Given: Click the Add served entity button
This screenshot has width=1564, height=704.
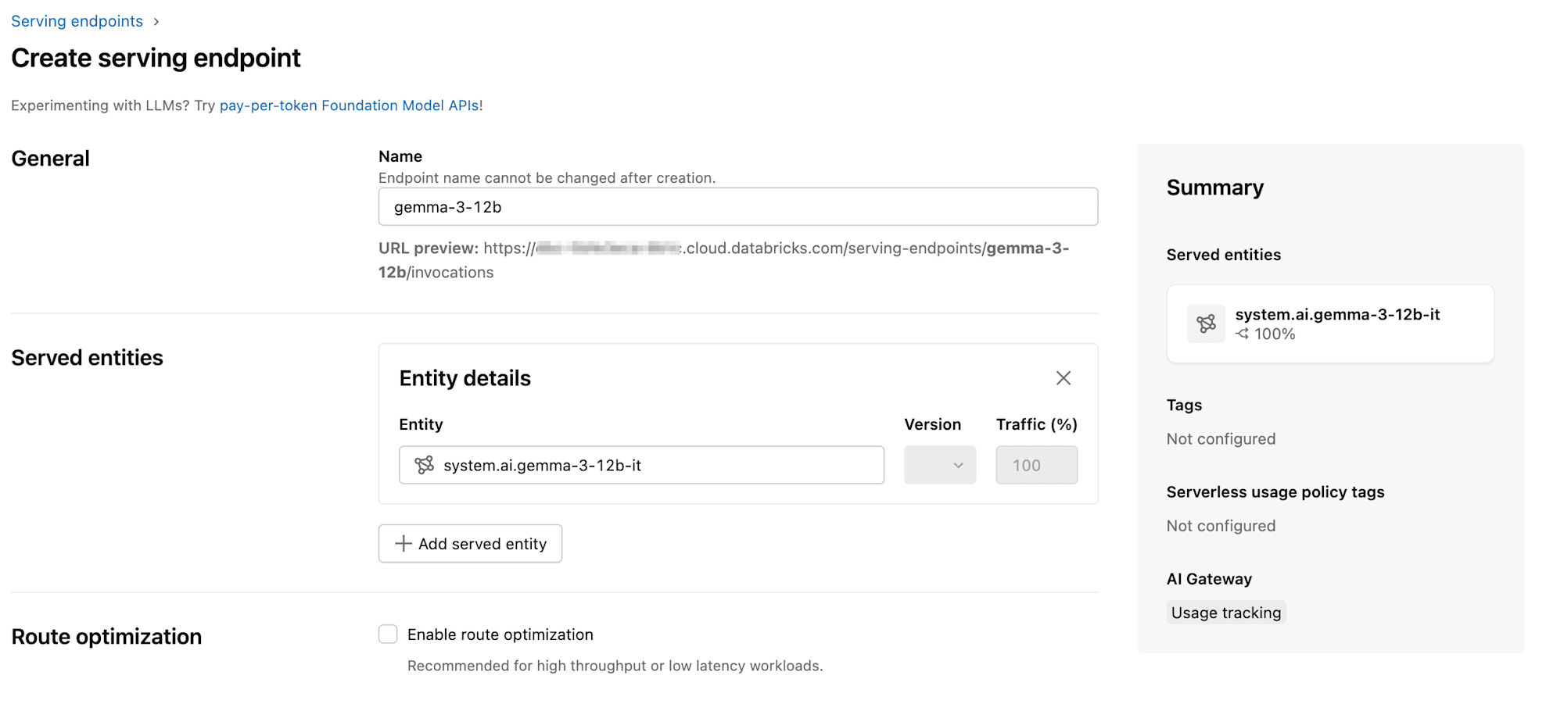Looking at the screenshot, I should [470, 543].
